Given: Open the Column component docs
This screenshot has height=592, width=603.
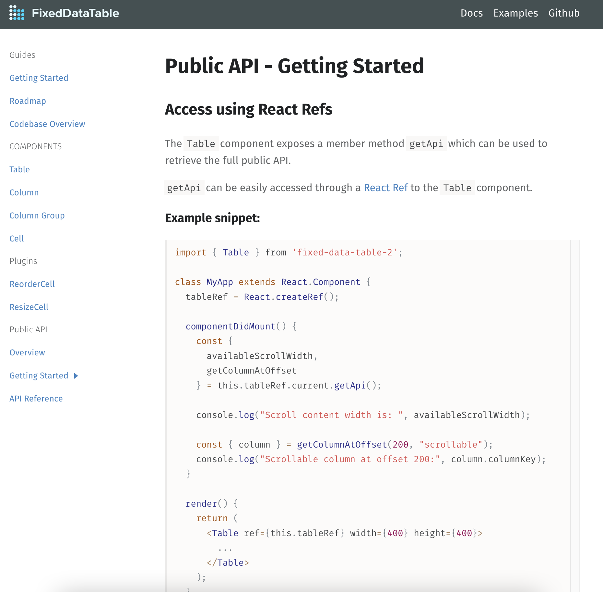Looking at the screenshot, I should pos(24,192).
